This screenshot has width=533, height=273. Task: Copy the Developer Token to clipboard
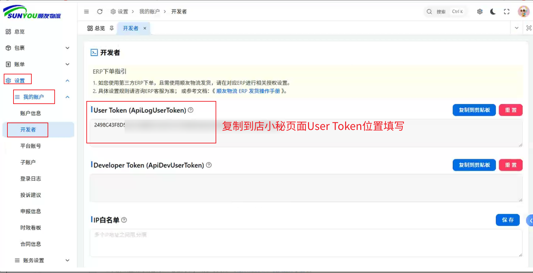click(x=474, y=165)
